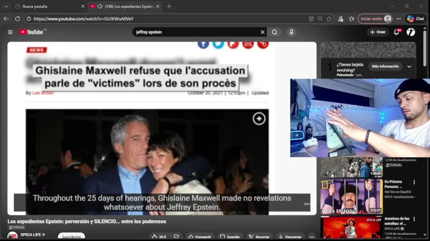Mute tab using speaker icon
430x241 pixels.
tap(99, 6)
